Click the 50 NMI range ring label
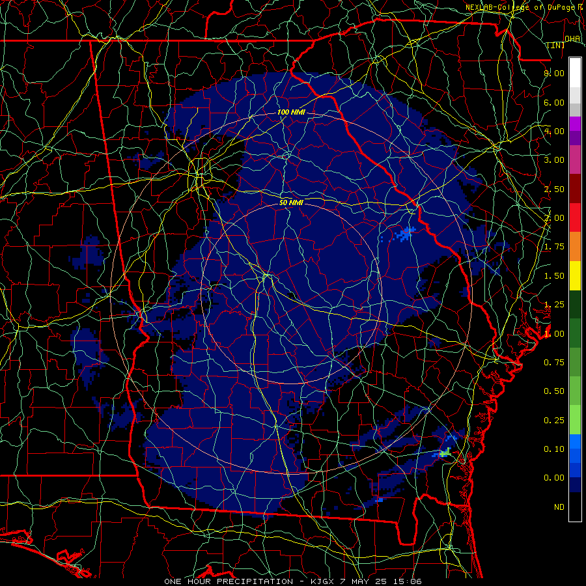Image resolution: width=586 pixels, height=586 pixels. (x=291, y=202)
